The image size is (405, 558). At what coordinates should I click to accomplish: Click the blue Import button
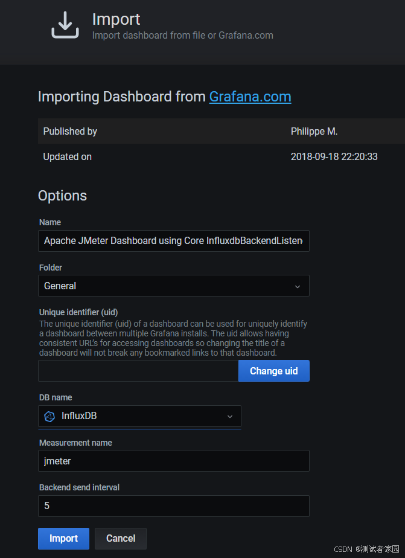(63, 539)
